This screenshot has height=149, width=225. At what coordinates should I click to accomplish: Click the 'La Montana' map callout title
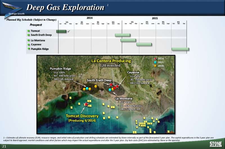click(124, 98)
